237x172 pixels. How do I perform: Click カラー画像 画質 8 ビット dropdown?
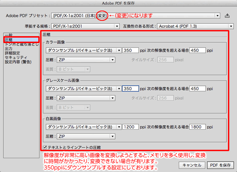click(73, 69)
